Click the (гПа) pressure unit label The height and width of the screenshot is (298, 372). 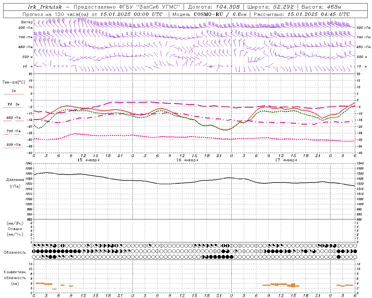[15, 187]
